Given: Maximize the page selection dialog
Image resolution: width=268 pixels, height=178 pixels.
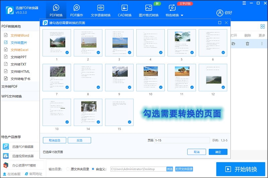Looking at the screenshot, I should click(220, 23).
